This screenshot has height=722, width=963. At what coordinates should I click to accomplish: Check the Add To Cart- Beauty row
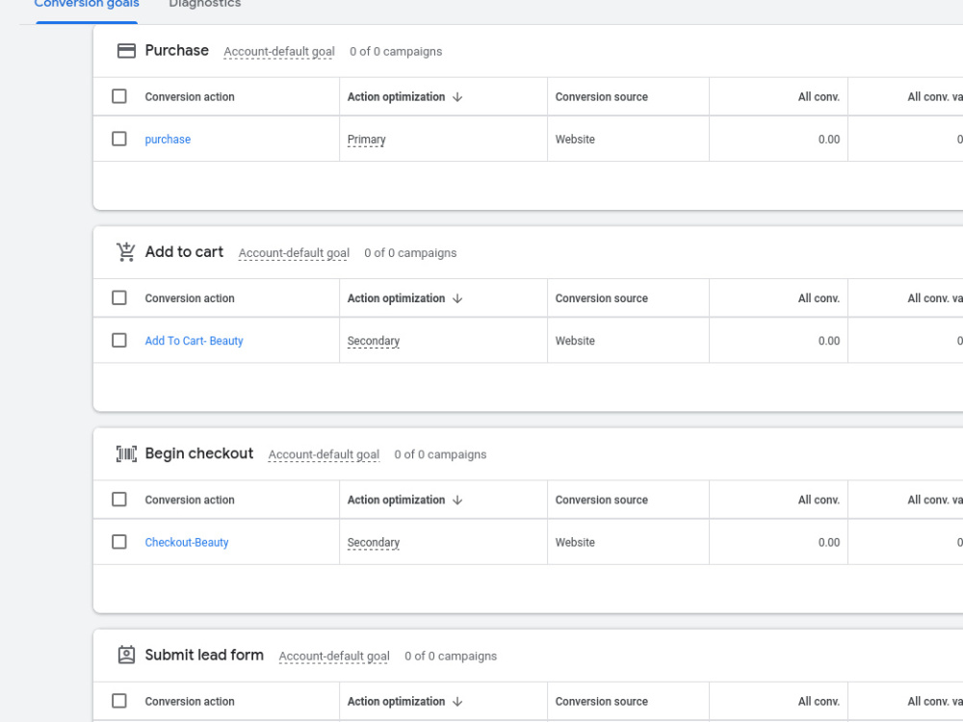(x=119, y=340)
